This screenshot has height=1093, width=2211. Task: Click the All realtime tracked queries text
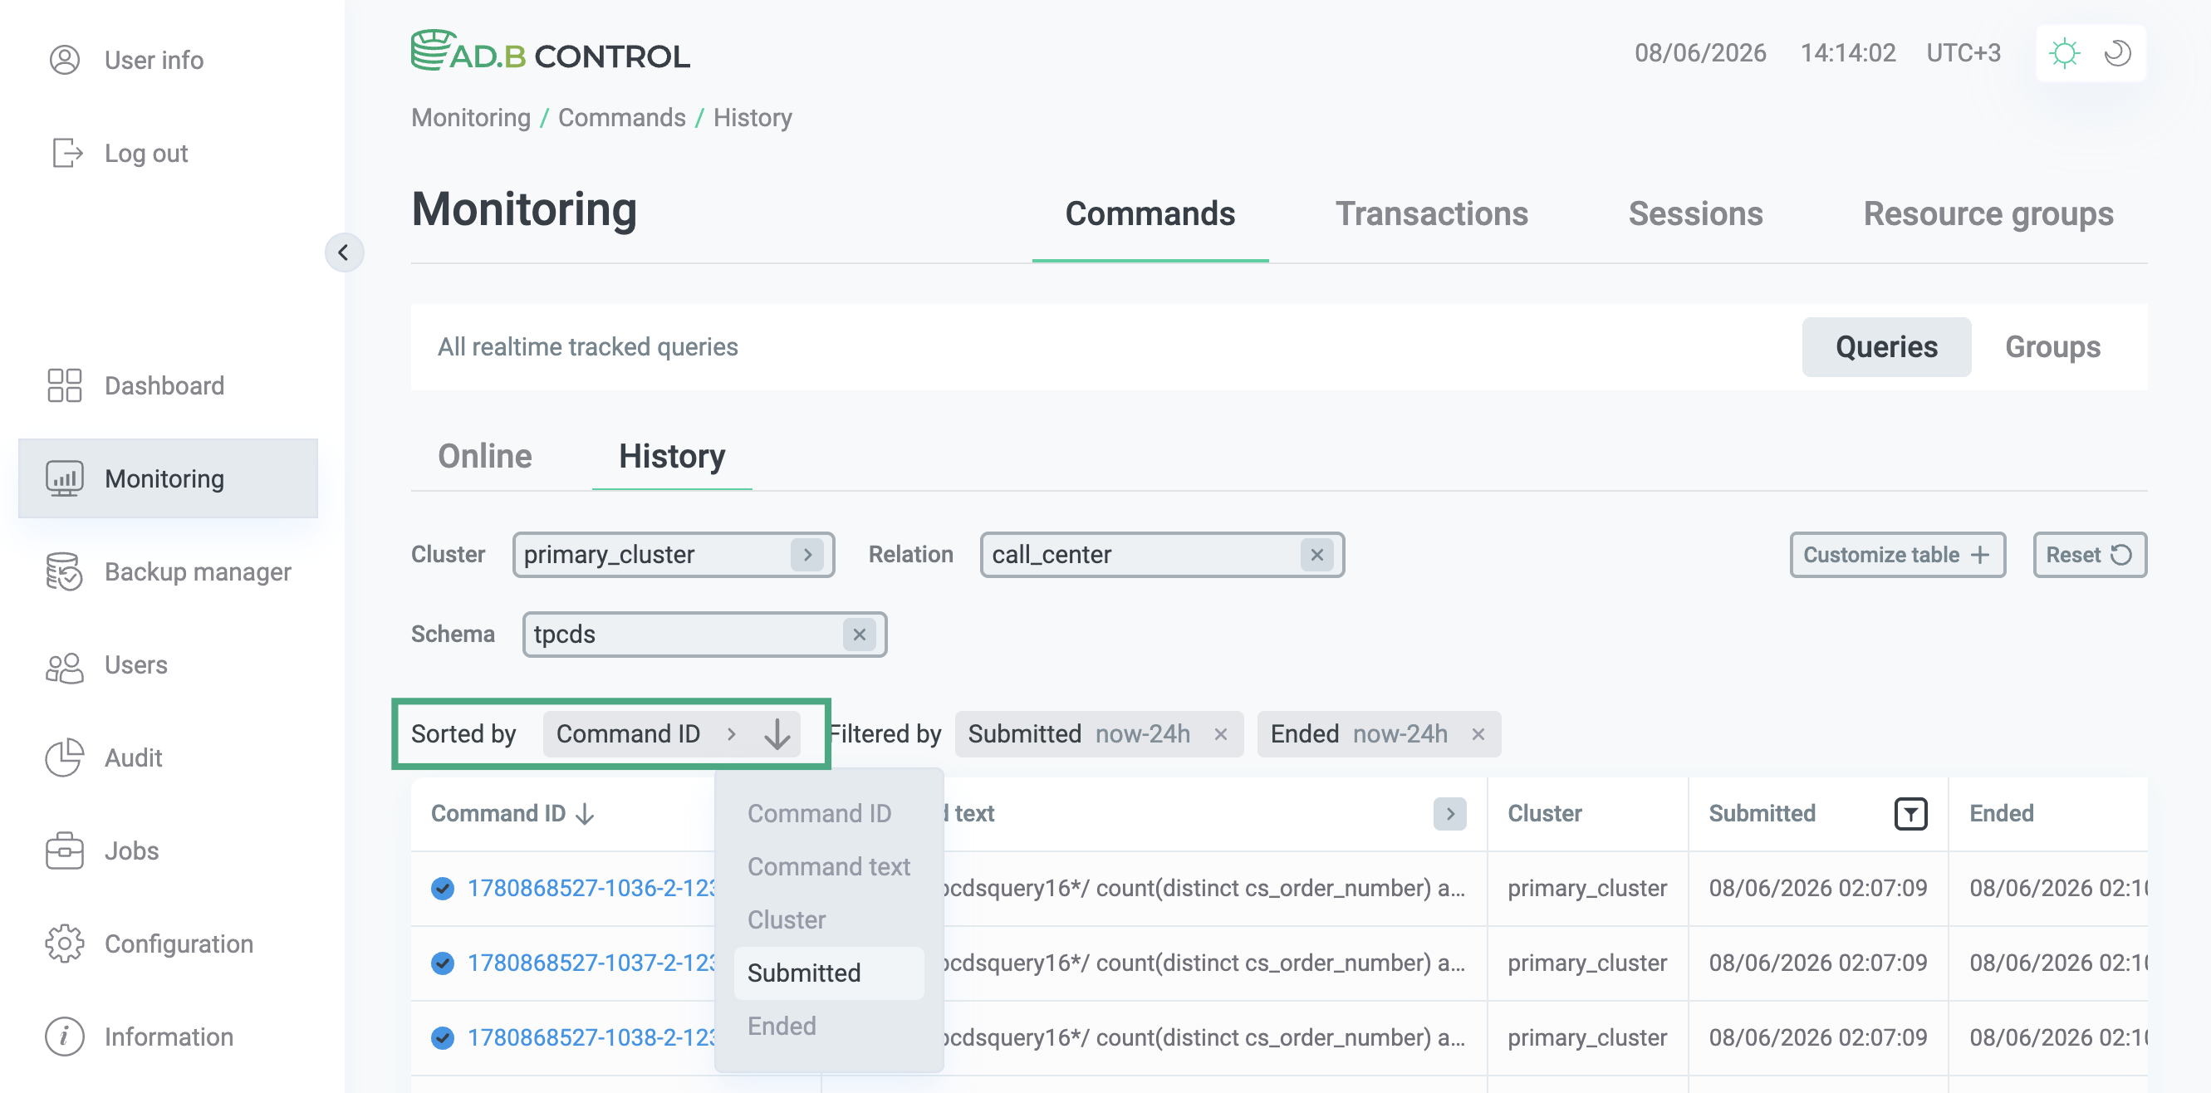click(587, 347)
